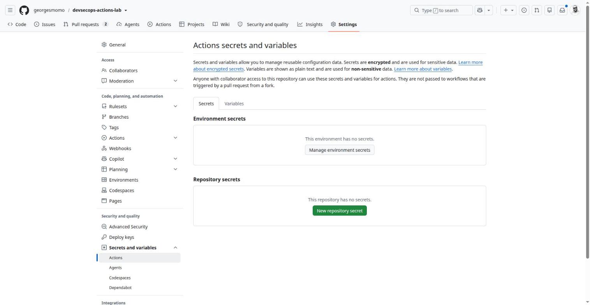Switch to the Projects tab
The image size is (590, 305).
[x=192, y=24]
